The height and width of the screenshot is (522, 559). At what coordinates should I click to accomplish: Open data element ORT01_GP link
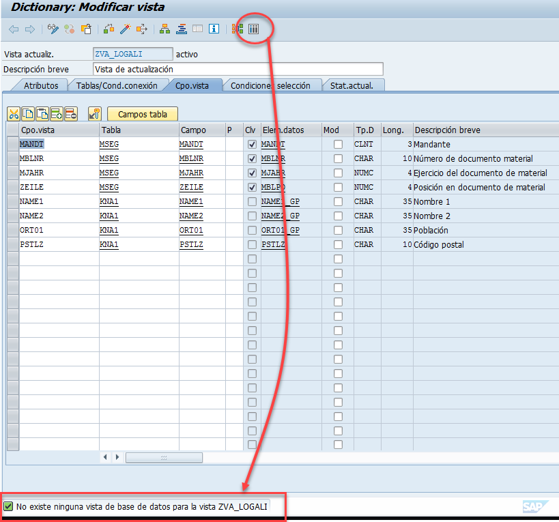tap(281, 230)
